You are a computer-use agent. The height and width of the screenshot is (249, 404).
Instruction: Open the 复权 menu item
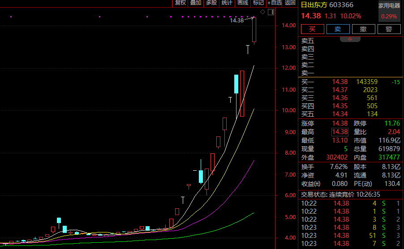[180, 3]
